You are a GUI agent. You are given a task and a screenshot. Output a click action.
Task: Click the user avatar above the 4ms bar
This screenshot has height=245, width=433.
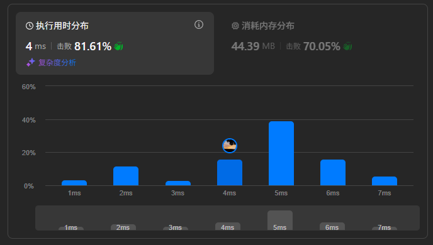[x=230, y=146]
